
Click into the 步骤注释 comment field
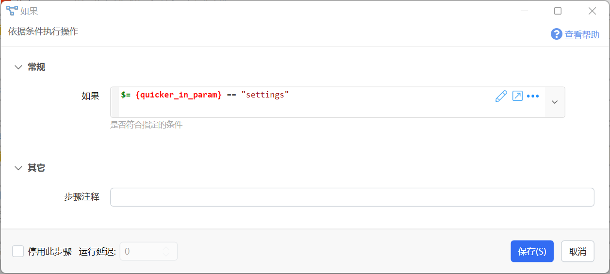352,197
